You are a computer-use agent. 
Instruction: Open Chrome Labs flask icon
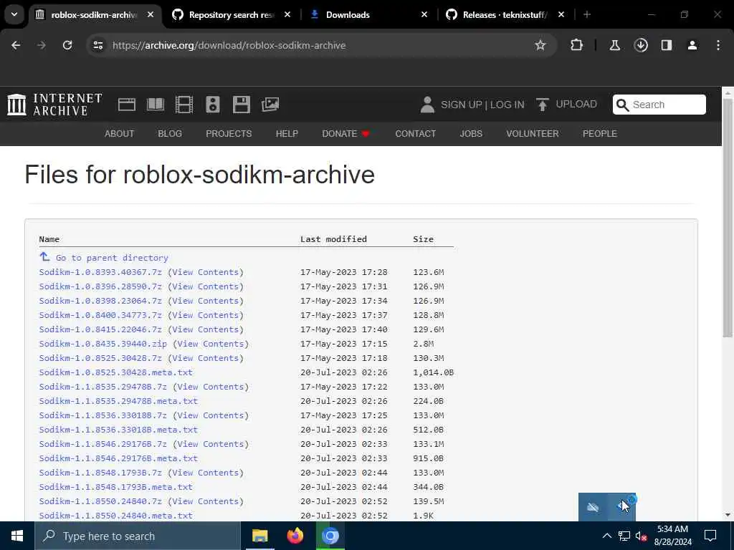[x=614, y=45]
